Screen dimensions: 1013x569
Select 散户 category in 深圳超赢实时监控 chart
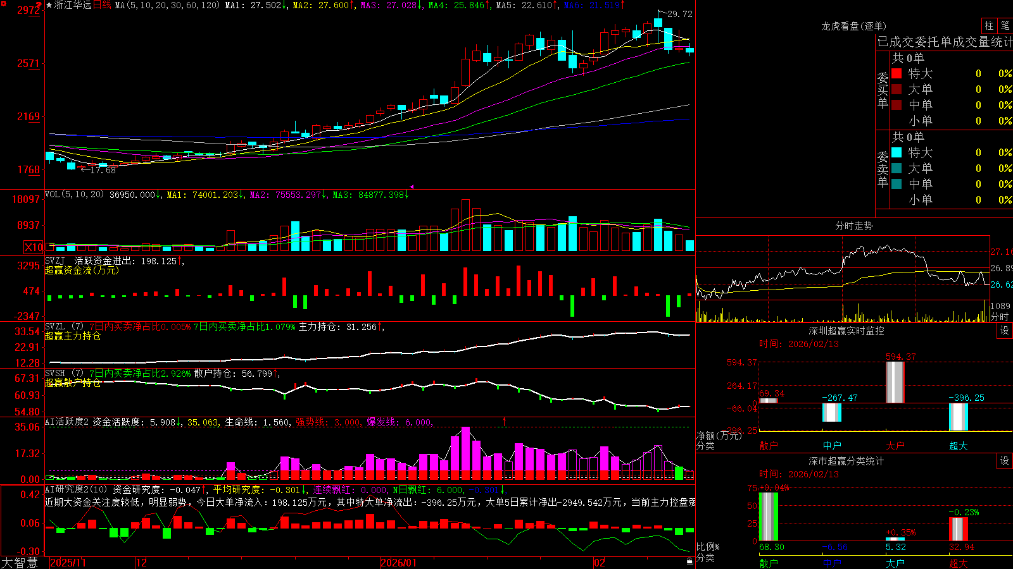click(769, 446)
